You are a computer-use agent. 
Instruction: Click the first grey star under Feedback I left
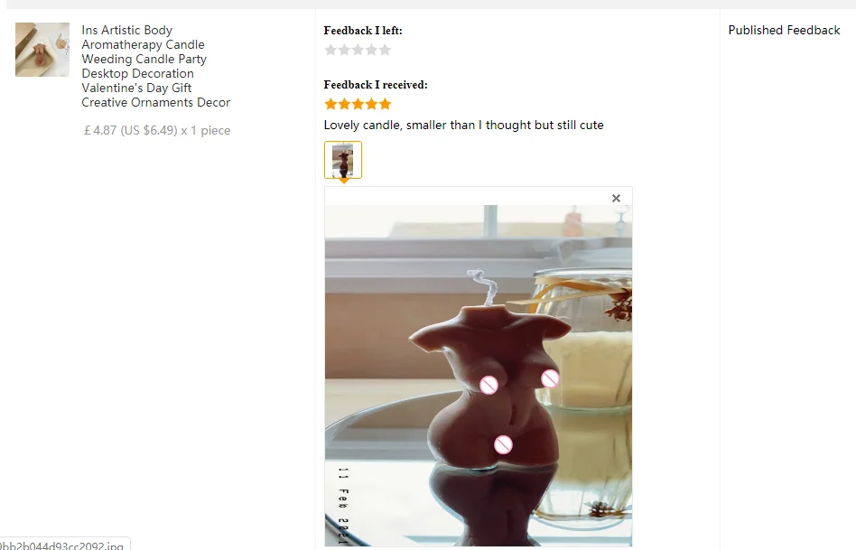(330, 51)
